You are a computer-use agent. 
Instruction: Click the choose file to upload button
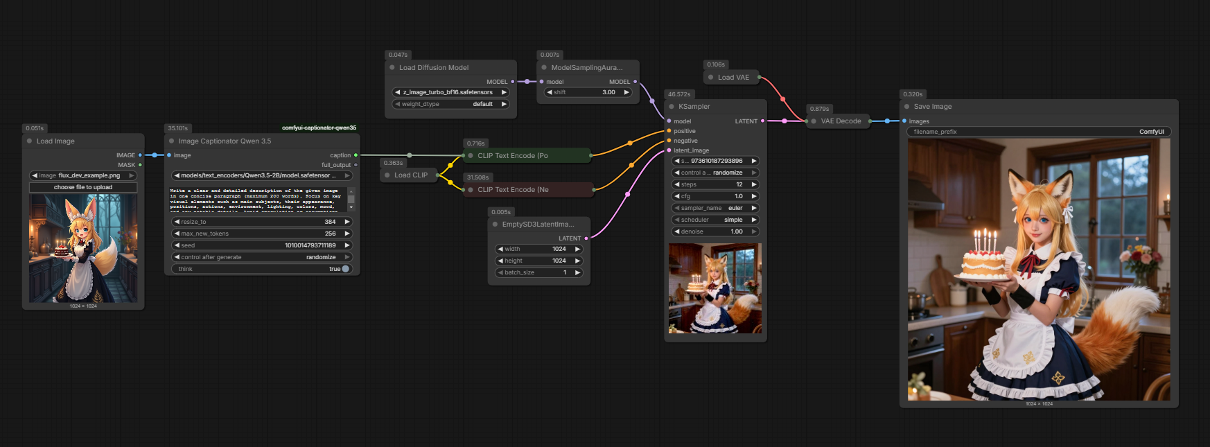click(83, 187)
